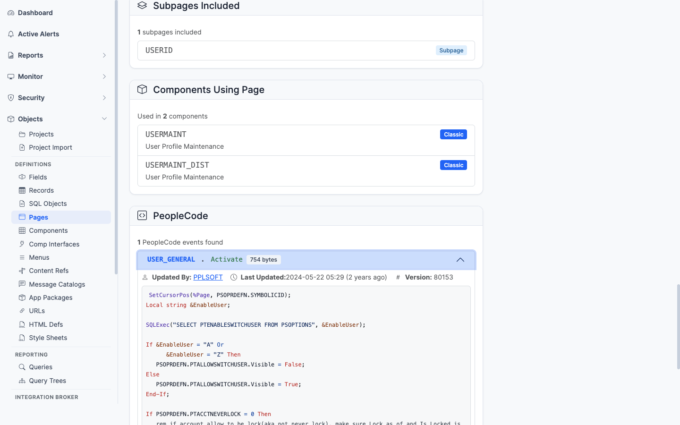The height and width of the screenshot is (425, 680).
Task: Click the SQL Objects file icon
Action: 22,204
